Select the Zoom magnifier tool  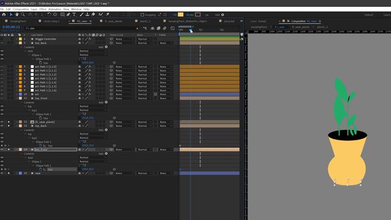[x=23, y=15]
